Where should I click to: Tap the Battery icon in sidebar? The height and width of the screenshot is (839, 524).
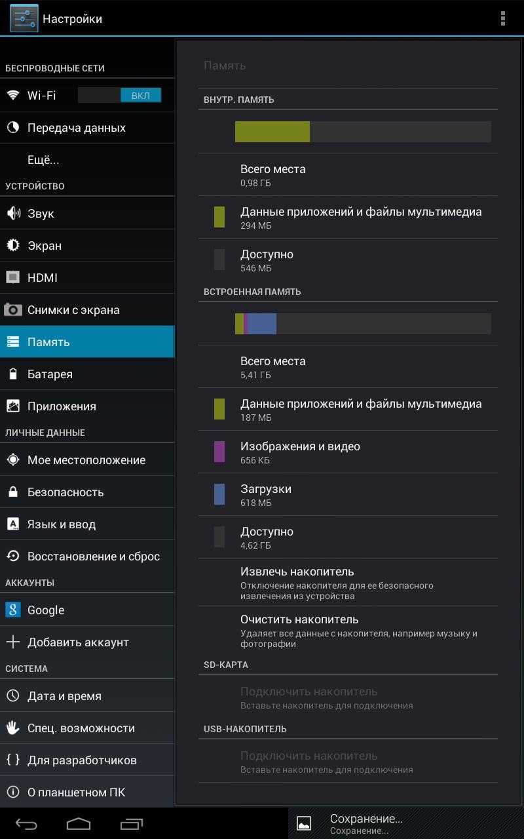point(13,374)
